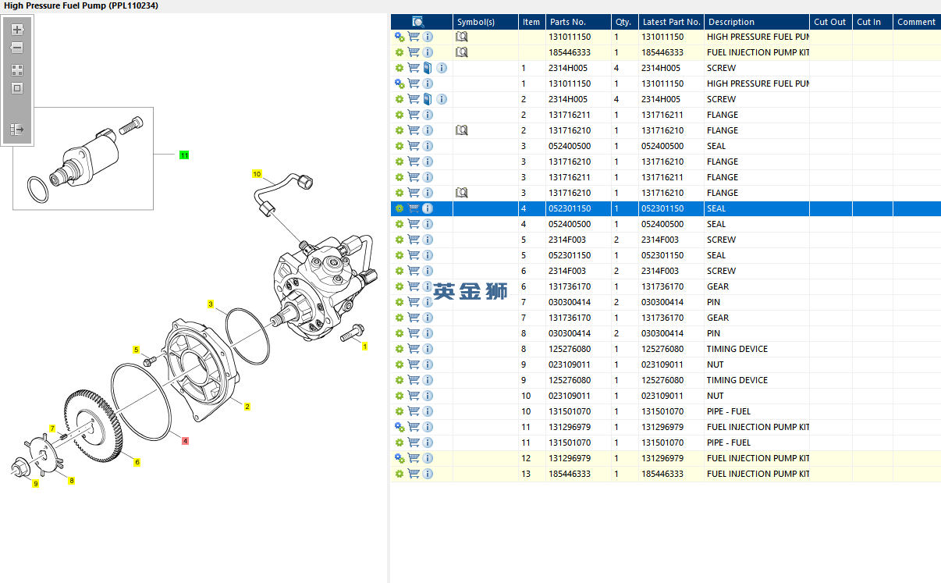This screenshot has width=941, height=583.
Task: Add item 13 Fuel Injection Pump Kit to cart
Action: [414, 474]
